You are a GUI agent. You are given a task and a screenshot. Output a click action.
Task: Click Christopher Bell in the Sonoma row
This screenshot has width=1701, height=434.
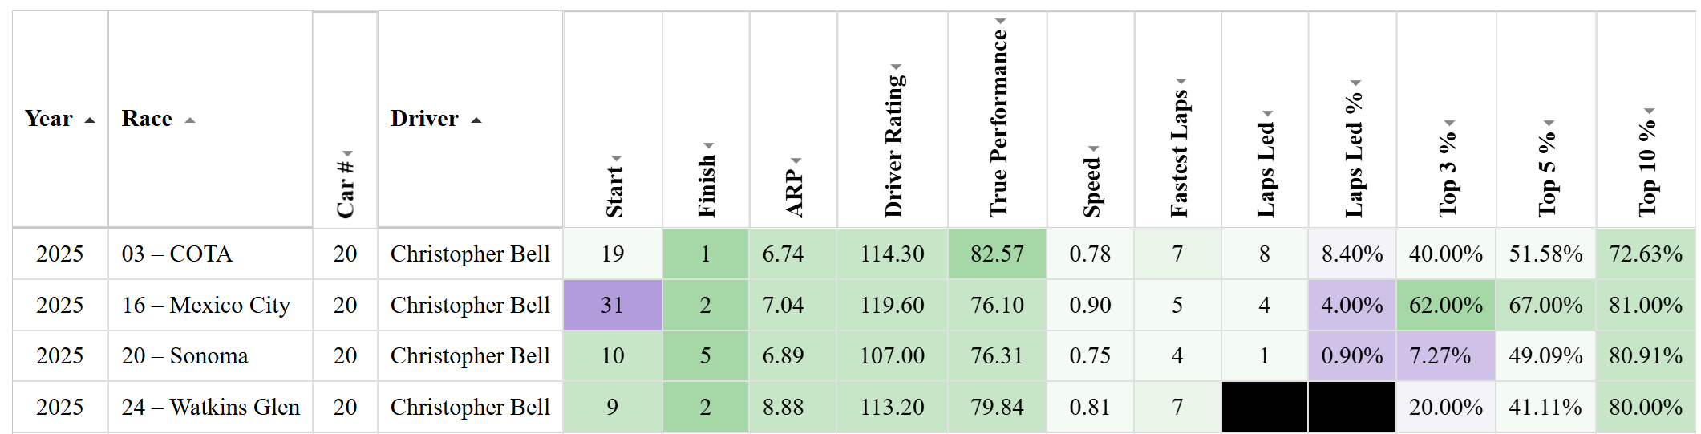point(470,356)
